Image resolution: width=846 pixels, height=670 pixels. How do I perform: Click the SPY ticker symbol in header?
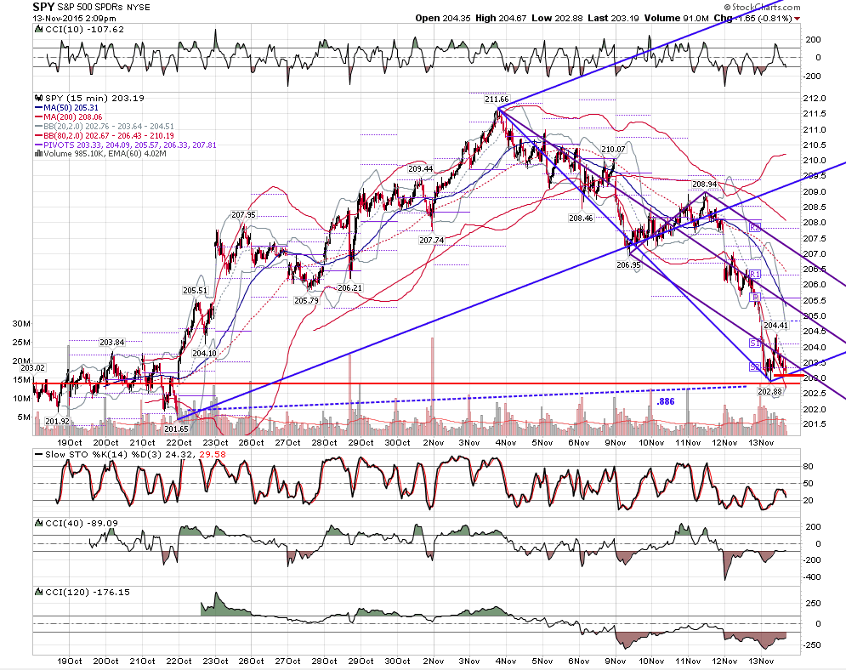(x=43, y=7)
